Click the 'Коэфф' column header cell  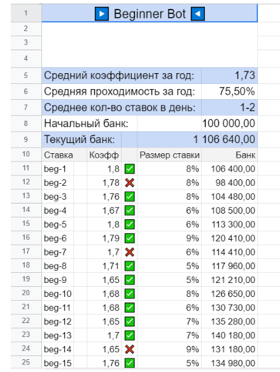tap(104, 155)
